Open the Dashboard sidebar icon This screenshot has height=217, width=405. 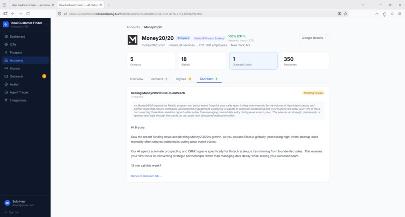click(x=6, y=37)
